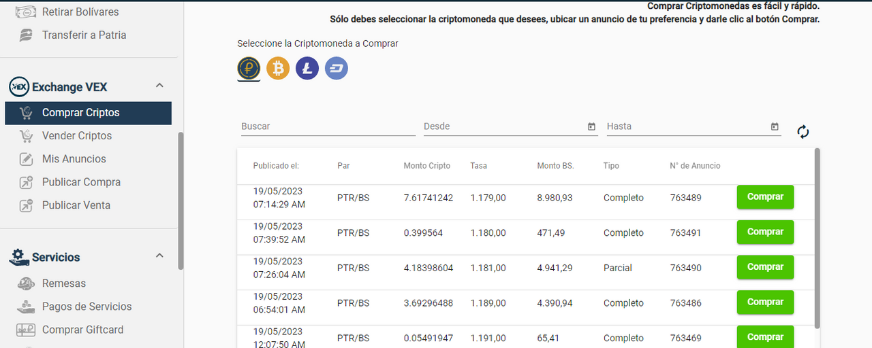
Task: Click the amount 7.61741242
Action: click(429, 198)
